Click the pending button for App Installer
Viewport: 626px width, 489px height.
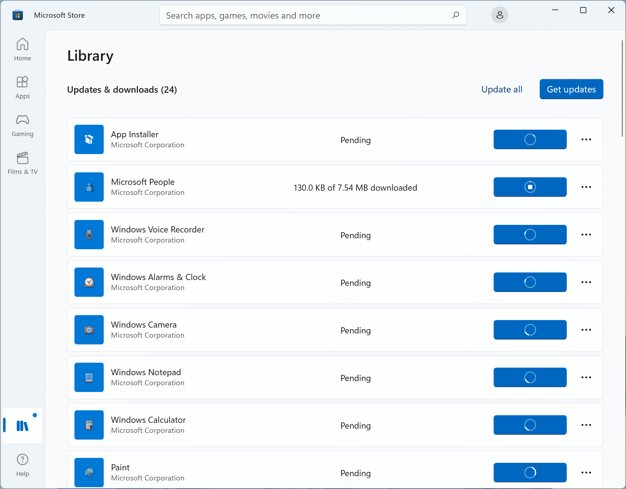pos(530,139)
